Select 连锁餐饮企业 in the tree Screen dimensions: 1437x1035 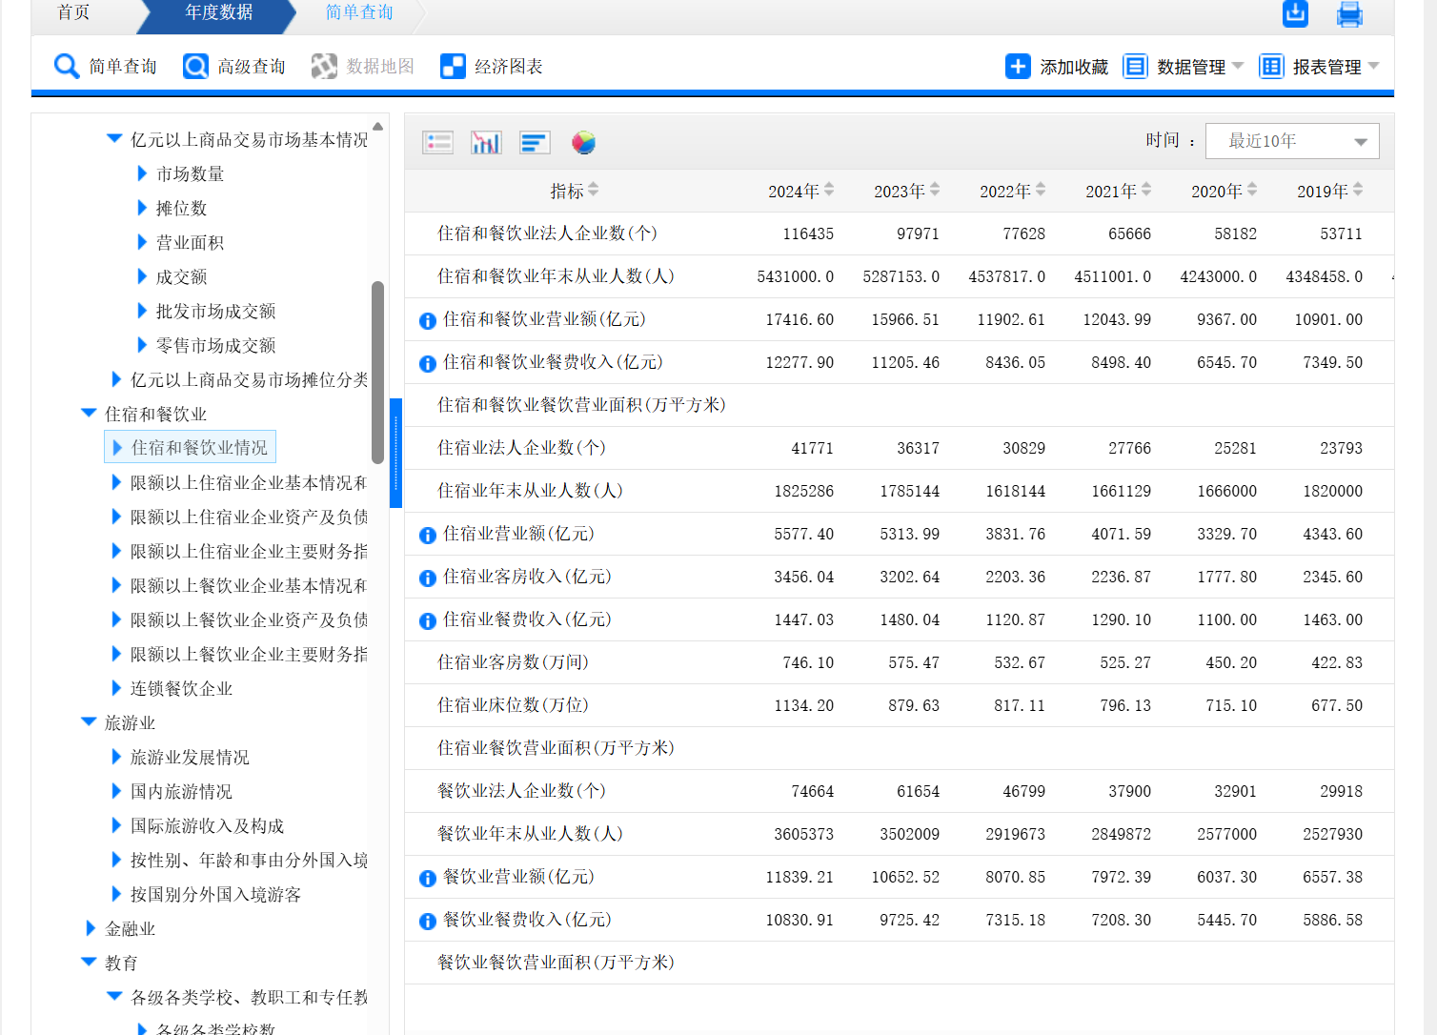coord(181,688)
